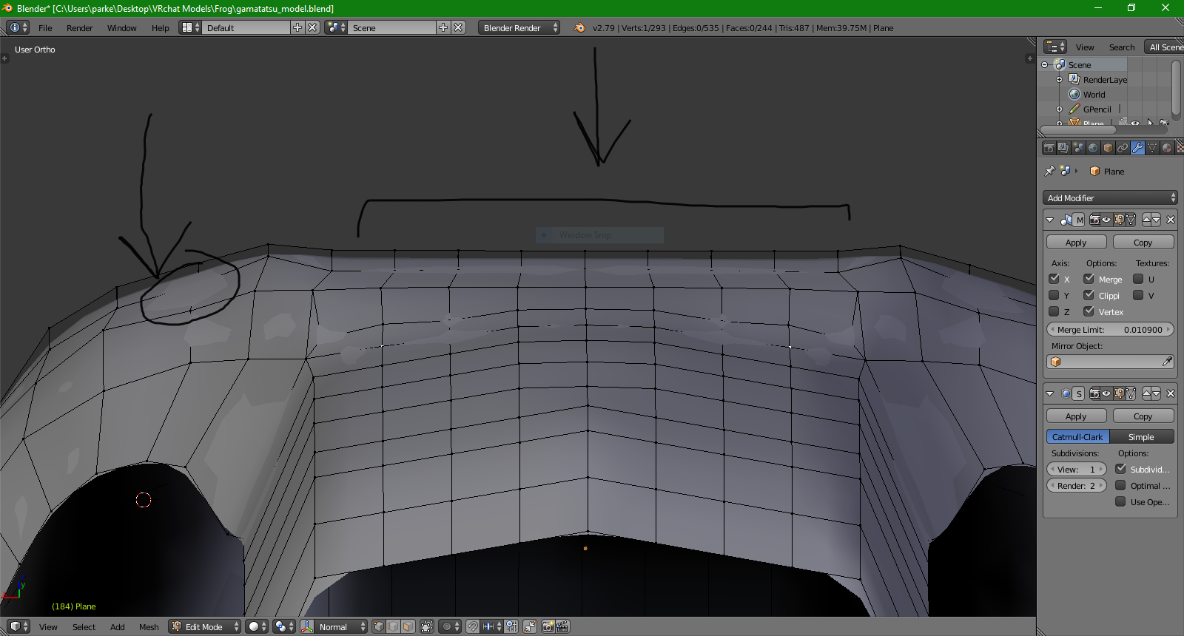
Task: Collapse the Subsurf modifier panel triangle
Action: pos(1050,393)
